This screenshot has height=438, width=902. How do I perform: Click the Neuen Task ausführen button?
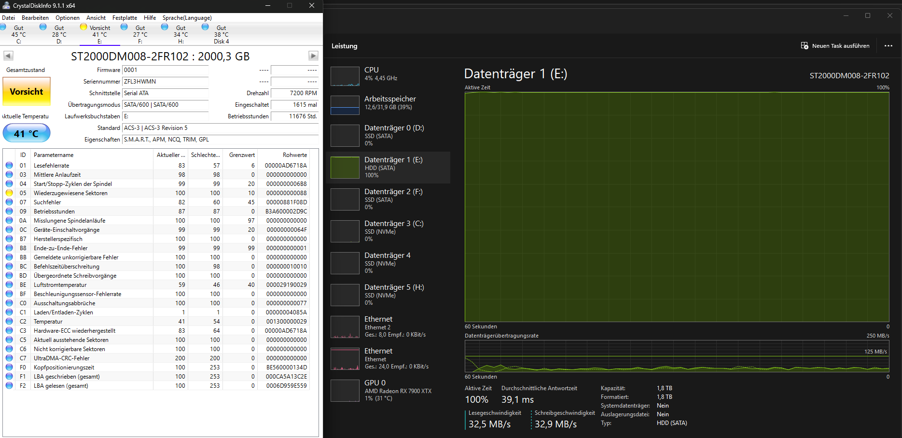(x=835, y=45)
